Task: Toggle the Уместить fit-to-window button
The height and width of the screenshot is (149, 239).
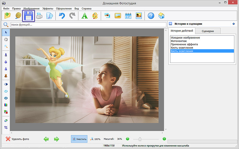Action: tap(79, 139)
